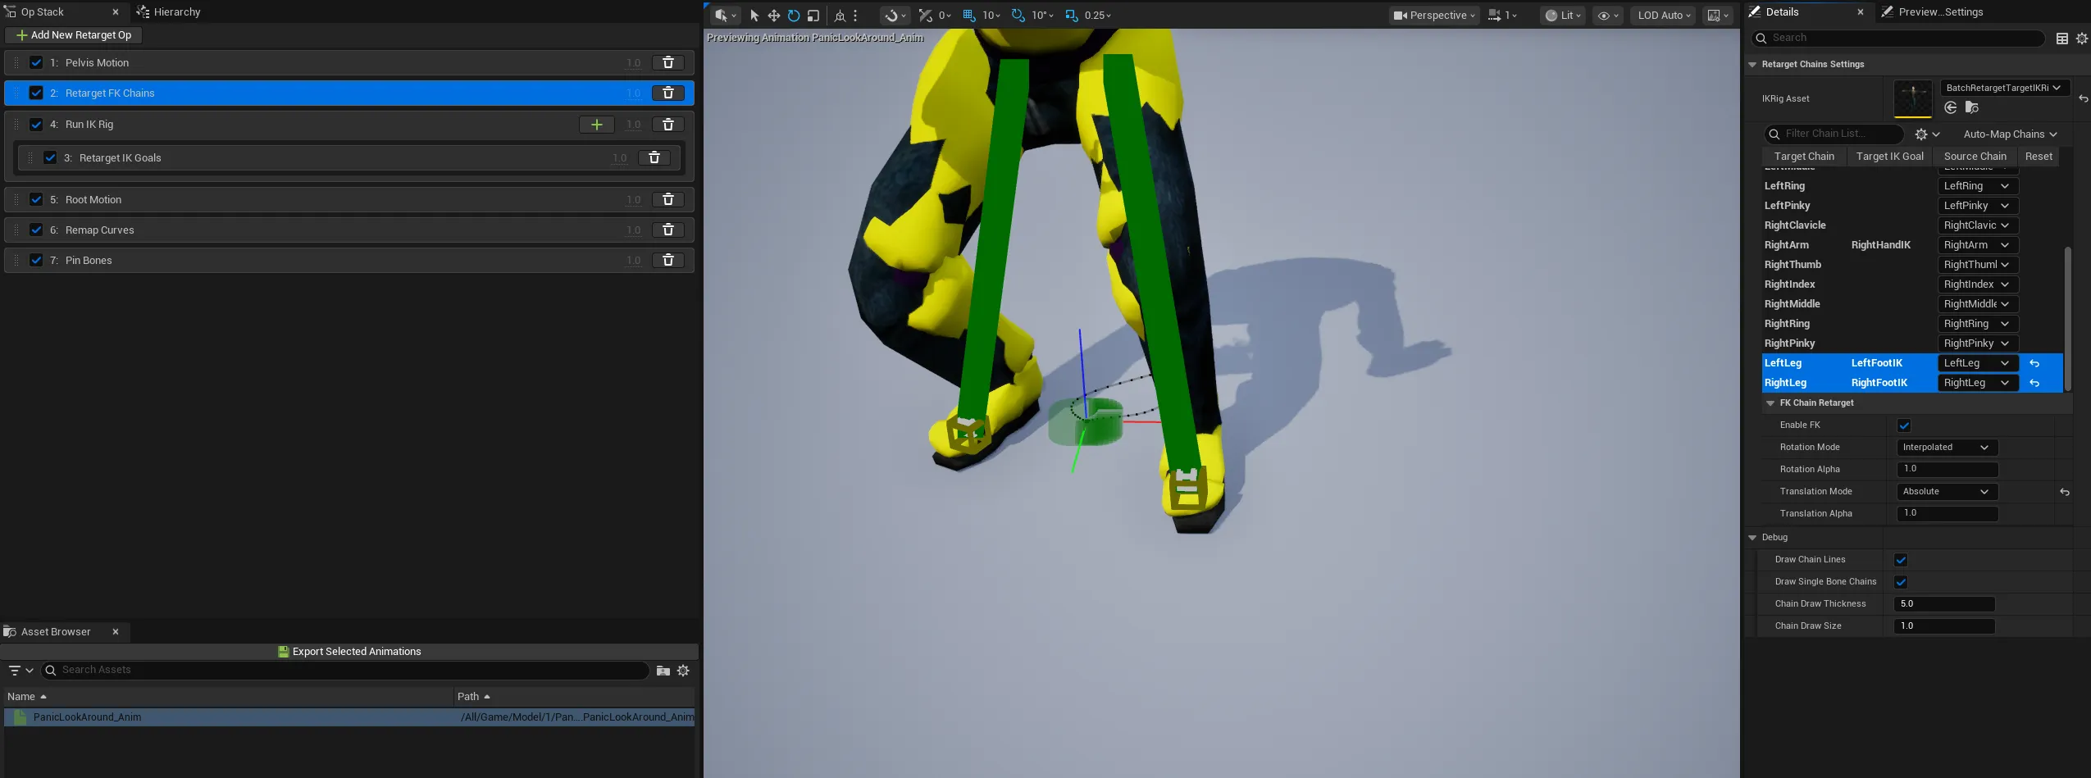Open BatchRetargetTargetIKRig asset picker dropdown
This screenshot has width=2091, height=778.
click(x=2004, y=88)
